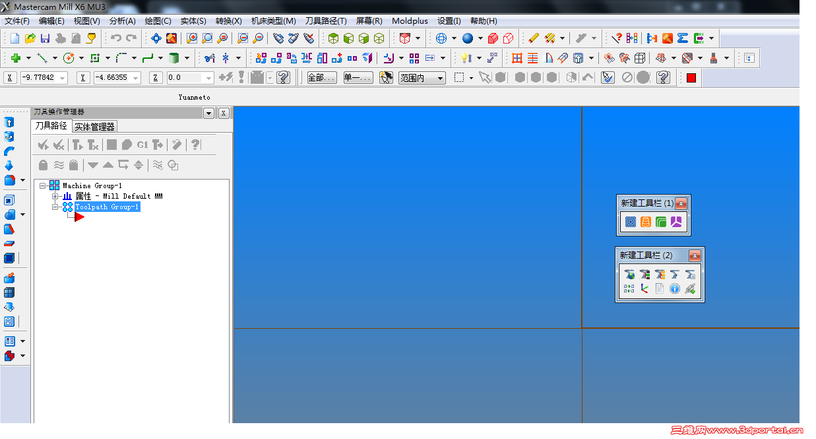The width and height of the screenshot is (816, 439).
Task: Click the red insert arrow in tree
Action: [80, 217]
